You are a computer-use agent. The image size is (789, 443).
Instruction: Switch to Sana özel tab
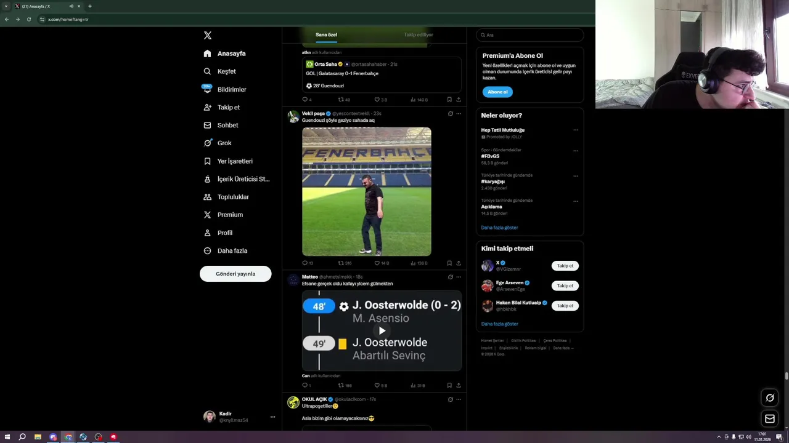pos(326,35)
